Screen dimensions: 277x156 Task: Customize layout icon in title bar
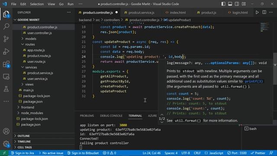[x=244, y=4]
